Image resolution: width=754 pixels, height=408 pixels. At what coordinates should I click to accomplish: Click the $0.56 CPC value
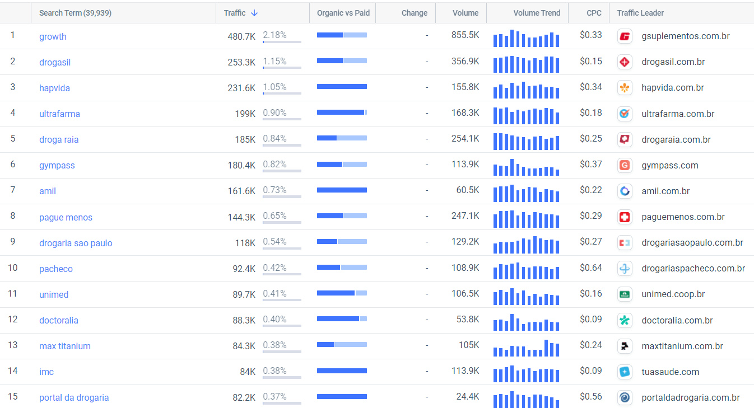coord(591,396)
